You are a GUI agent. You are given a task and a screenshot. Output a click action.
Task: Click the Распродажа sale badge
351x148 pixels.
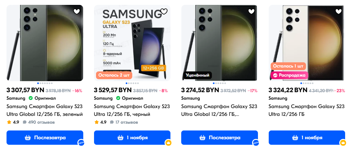(289, 75)
